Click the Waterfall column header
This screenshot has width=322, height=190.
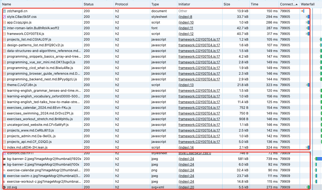[308, 4]
